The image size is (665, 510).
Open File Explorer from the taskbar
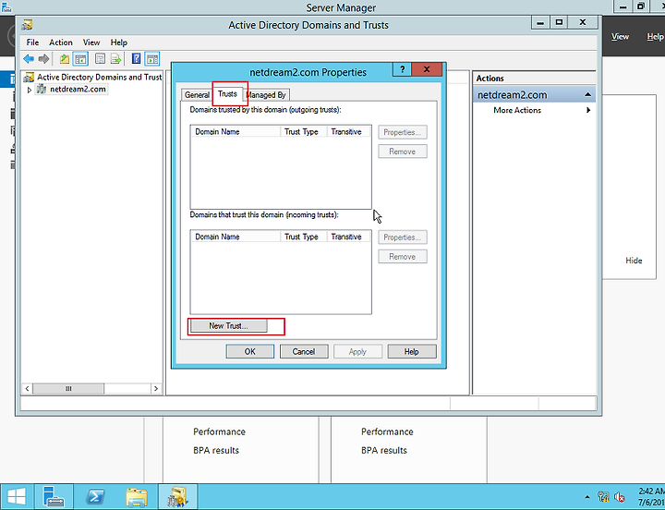137,496
